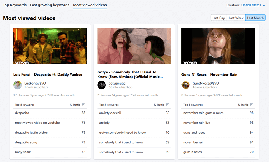Click 'somebody that i used to know' keyword

point(121,142)
